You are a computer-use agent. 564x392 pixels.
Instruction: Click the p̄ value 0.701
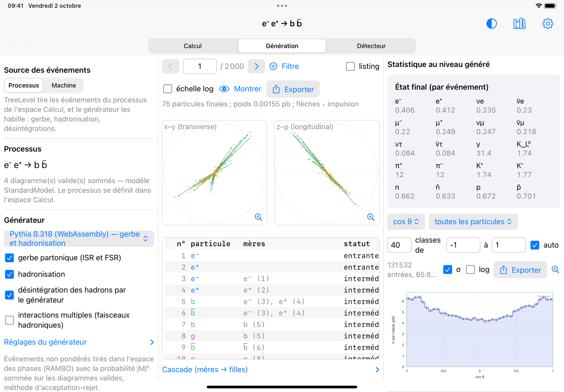click(526, 196)
